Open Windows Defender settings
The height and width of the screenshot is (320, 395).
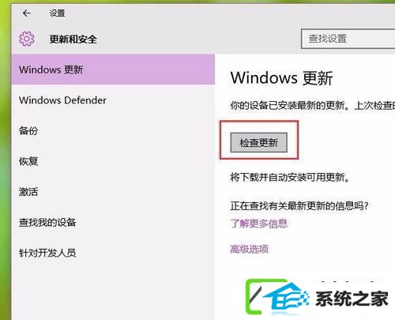113,100
